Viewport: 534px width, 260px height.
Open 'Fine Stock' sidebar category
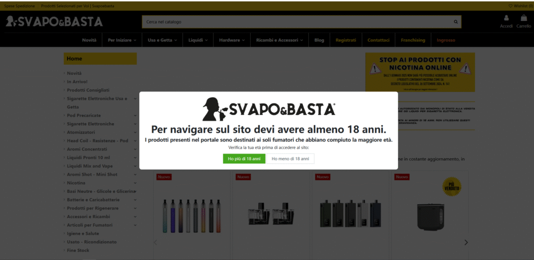pyautogui.click(x=78, y=251)
